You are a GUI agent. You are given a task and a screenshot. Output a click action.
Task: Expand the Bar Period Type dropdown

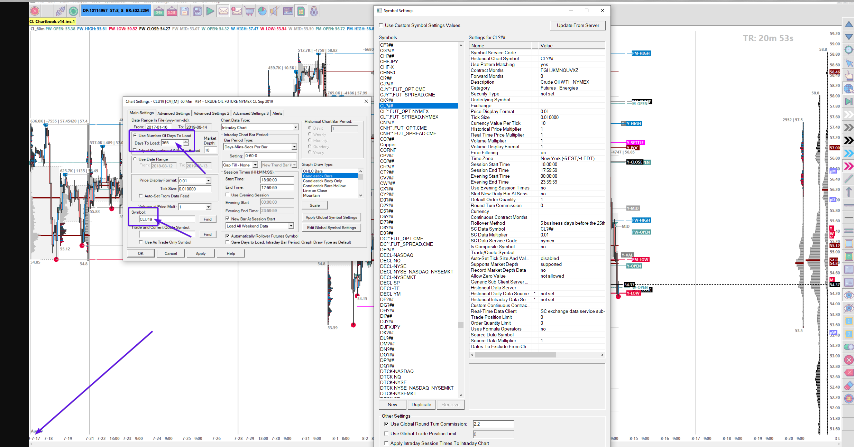point(294,147)
